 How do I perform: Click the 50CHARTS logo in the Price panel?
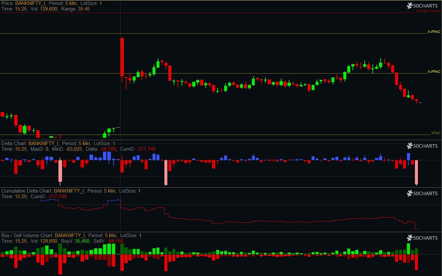click(422, 5)
